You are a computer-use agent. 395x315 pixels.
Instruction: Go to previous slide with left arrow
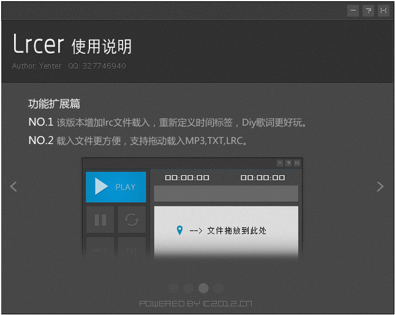point(13,186)
